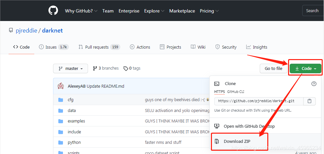The image size is (324, 154).
Task: Open the 'faster nms and stuff' commit message
Action: 163,143
